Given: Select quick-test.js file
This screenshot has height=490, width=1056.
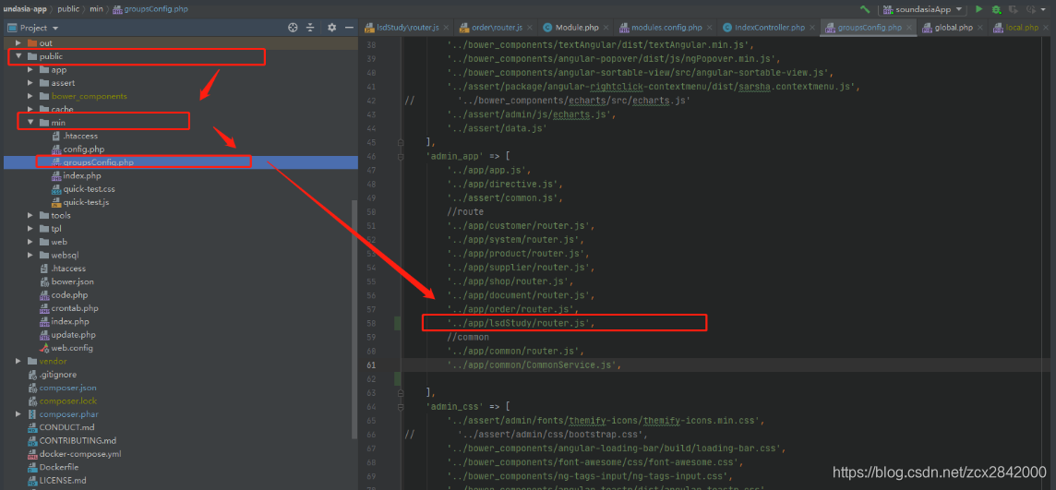Looking at the screenshot, I should click(86, 202).
